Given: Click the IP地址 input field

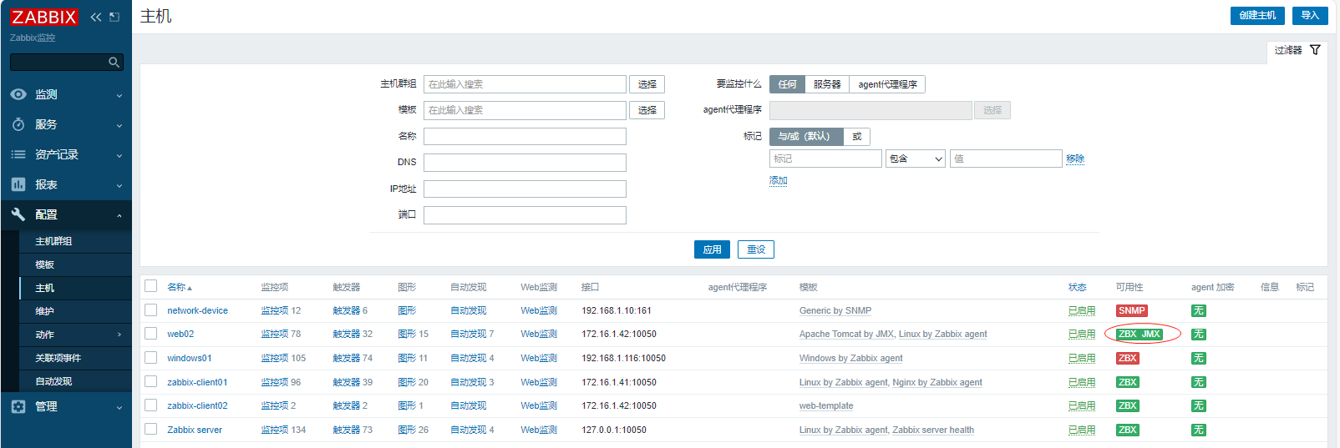Looking at the screenshot, I should [x=525, y=189].
